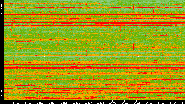Click the 14:13 time label
The height and width of the screenshot is (104, 185).
pos(161,103)
